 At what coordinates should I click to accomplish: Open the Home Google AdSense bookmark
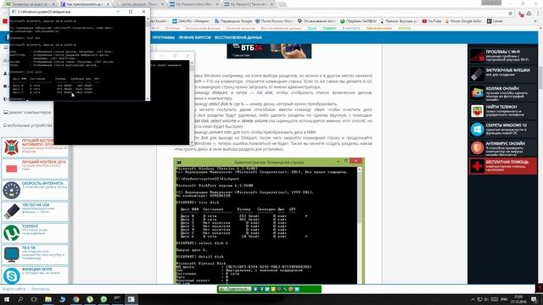pyautogui.click(x=463, y=21)
